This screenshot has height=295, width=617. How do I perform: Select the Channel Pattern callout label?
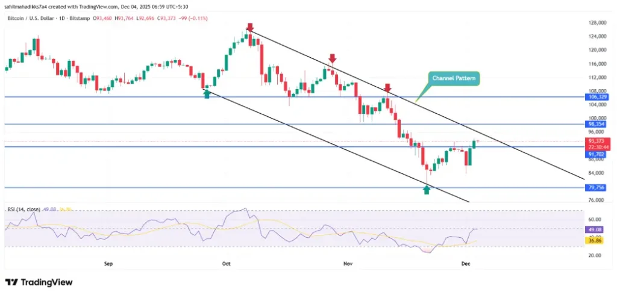pyautogui.click(x=454, y=78)
